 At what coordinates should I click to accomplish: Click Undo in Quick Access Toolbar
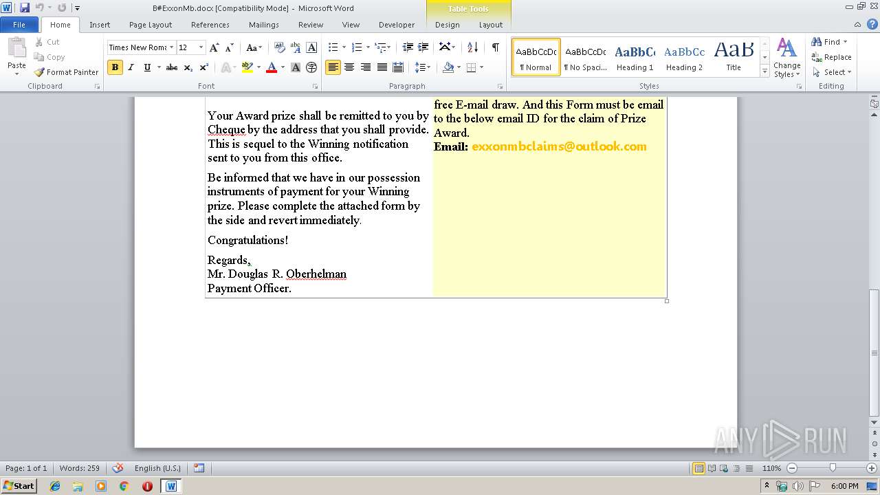click(40, 8)
